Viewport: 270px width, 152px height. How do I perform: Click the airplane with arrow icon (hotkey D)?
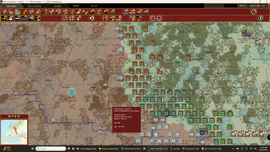139,12
